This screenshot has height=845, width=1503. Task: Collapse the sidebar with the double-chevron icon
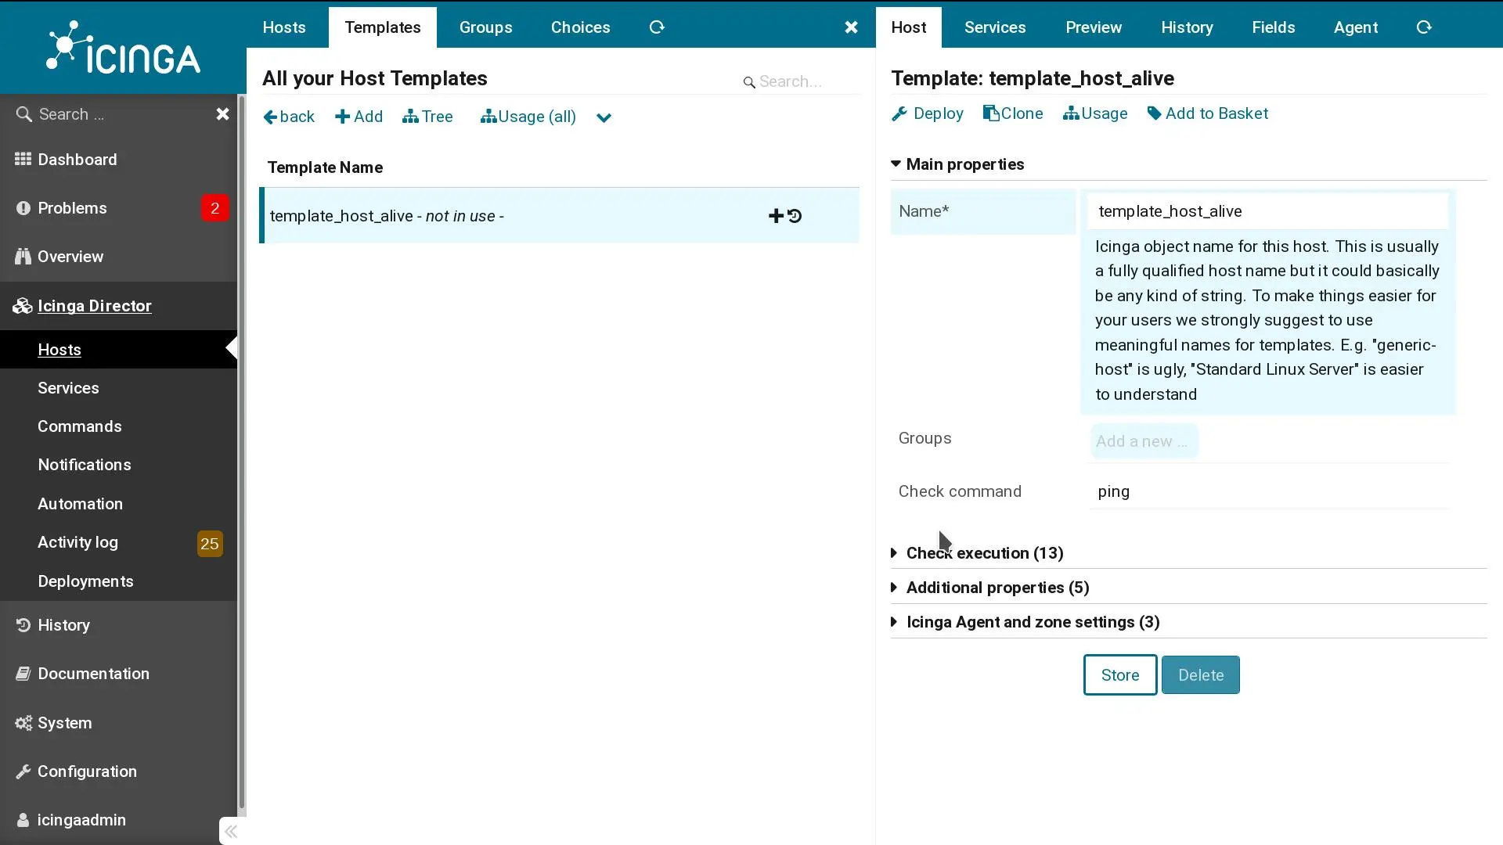click(231, 832)
